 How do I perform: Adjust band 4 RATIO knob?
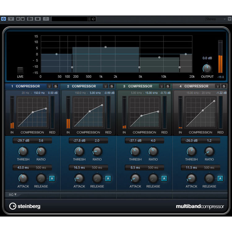click(209, 151)
